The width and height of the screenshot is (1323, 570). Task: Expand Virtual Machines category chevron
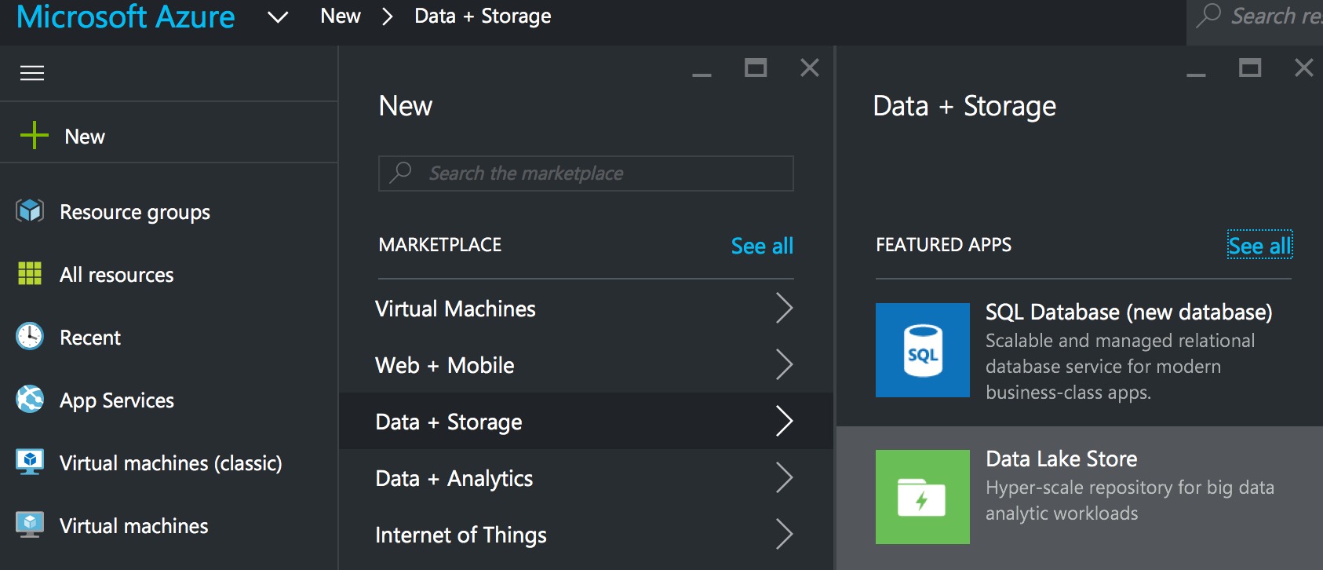[783, 309]
